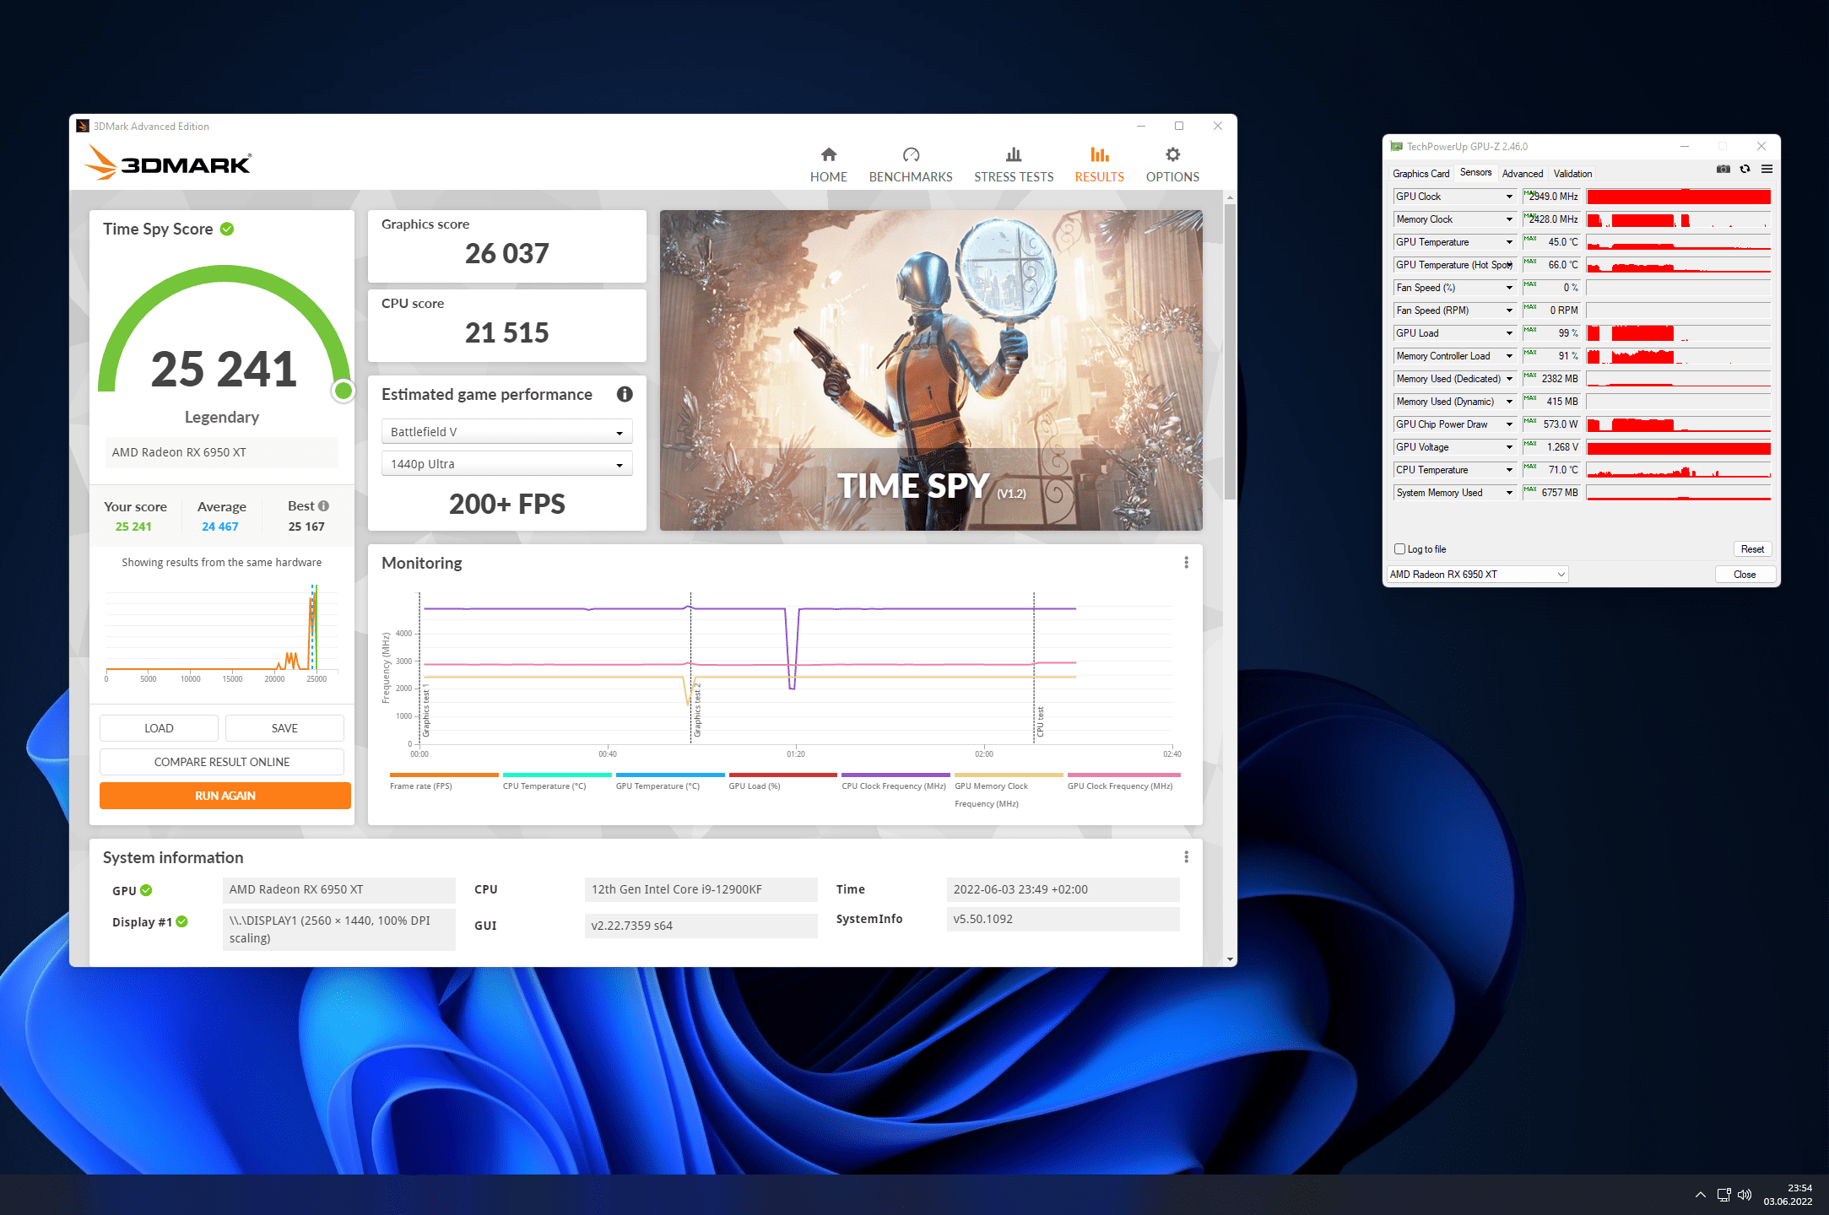Click the Home icon in 3DMark navigation

(828, 154)
